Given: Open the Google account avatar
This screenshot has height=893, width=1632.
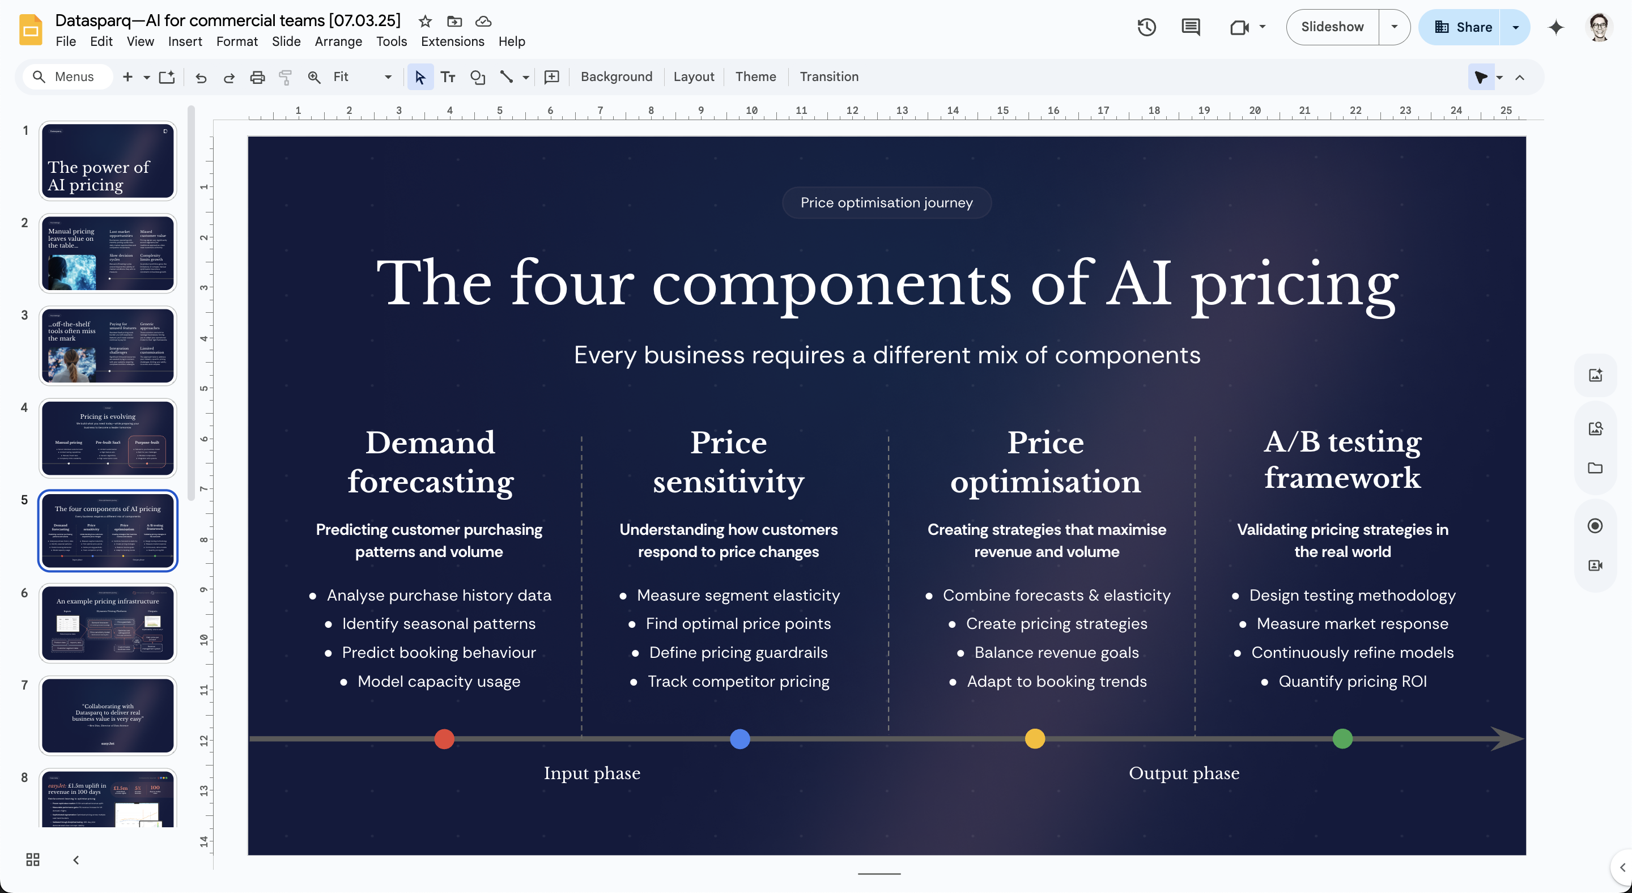Looking at the screenshot, I should tap(1599, 27).
